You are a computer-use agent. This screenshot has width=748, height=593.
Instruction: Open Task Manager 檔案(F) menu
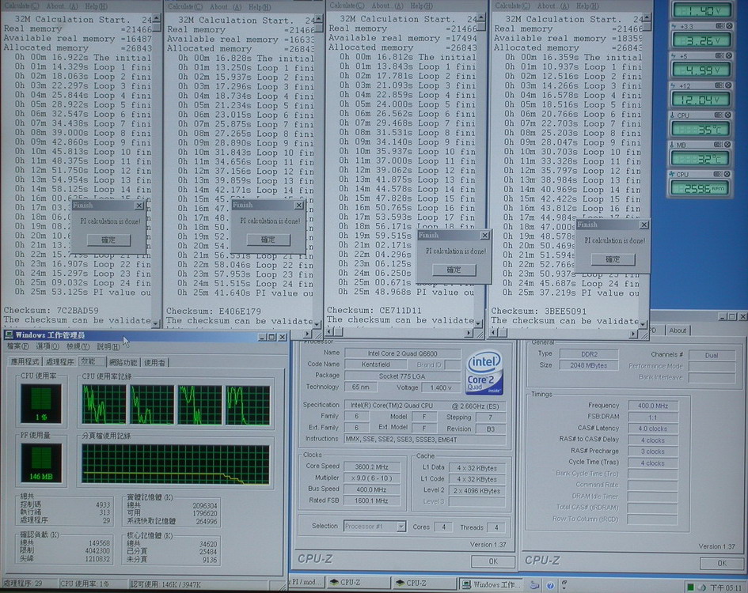click(x=17, y=346)
